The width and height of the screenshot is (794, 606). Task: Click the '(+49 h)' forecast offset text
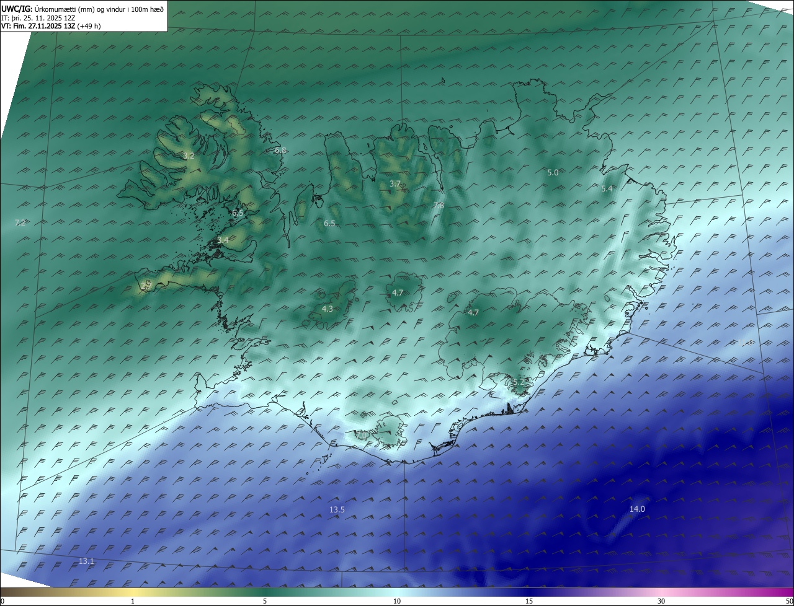(90, 26)
